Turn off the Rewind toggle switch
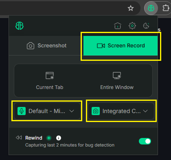The image size is (171, 160). (x=145, y=141)
